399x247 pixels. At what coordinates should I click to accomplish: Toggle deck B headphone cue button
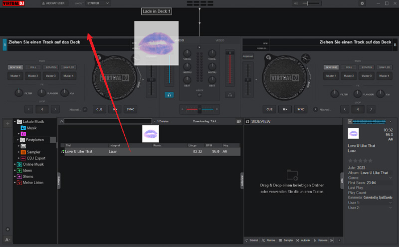[230, 95]
